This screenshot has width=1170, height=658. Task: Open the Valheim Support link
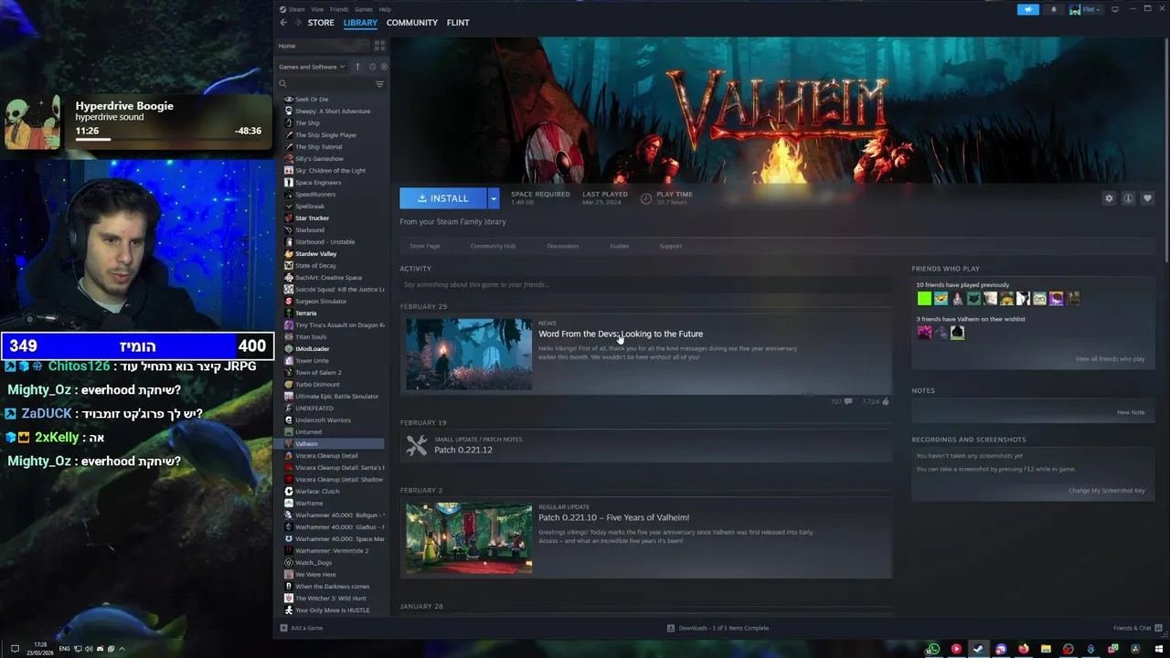click(x=670, y=246)
